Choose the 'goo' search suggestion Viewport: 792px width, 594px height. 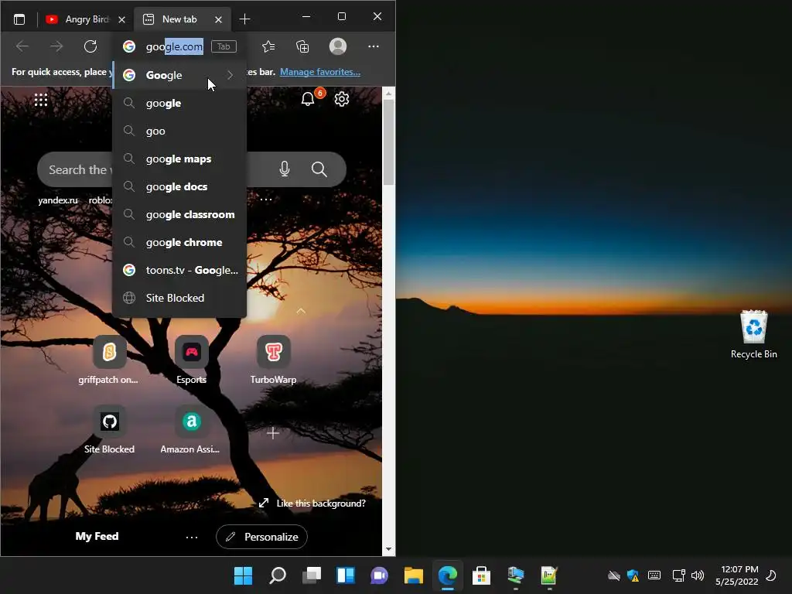179,131
